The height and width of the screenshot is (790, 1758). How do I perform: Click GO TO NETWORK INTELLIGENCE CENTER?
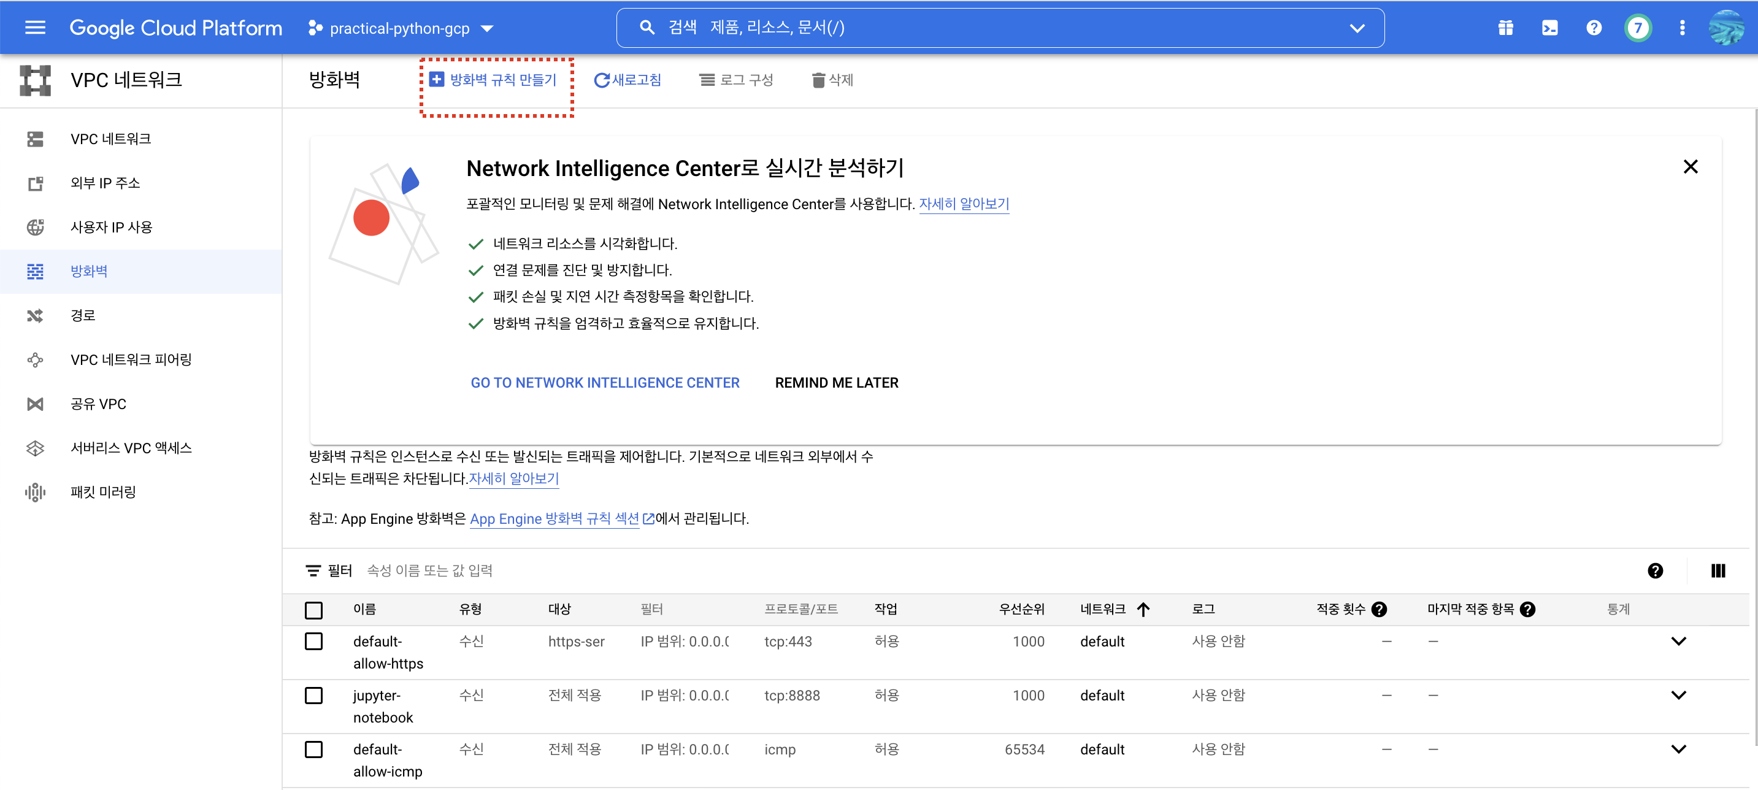[605, 383]
